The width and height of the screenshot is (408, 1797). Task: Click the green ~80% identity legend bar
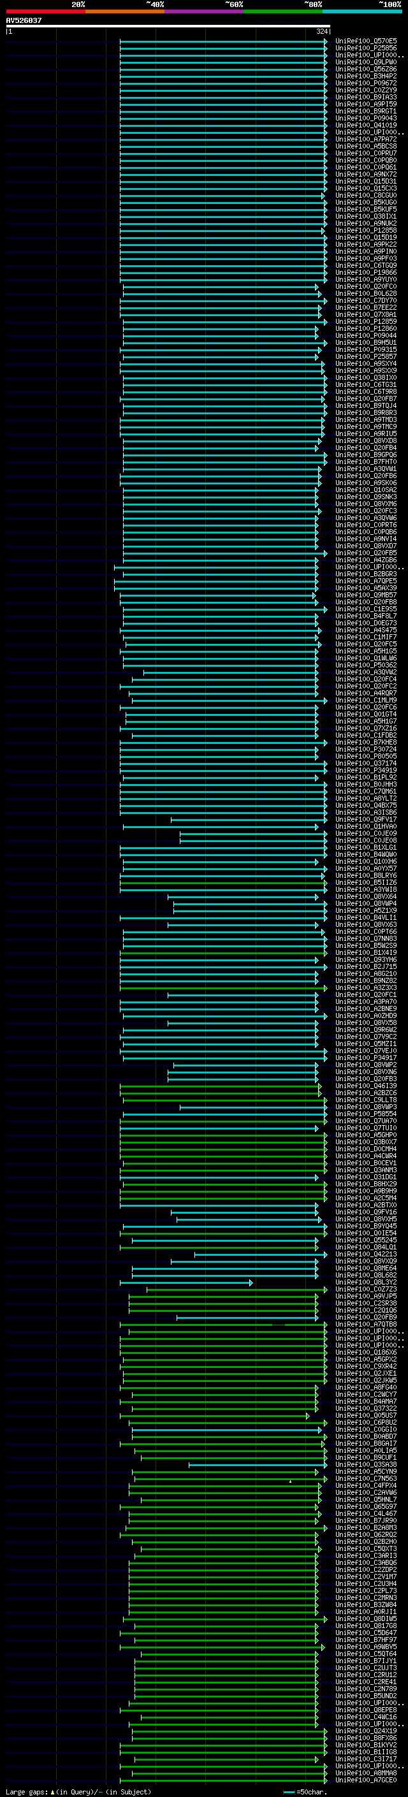click(283, 11)
